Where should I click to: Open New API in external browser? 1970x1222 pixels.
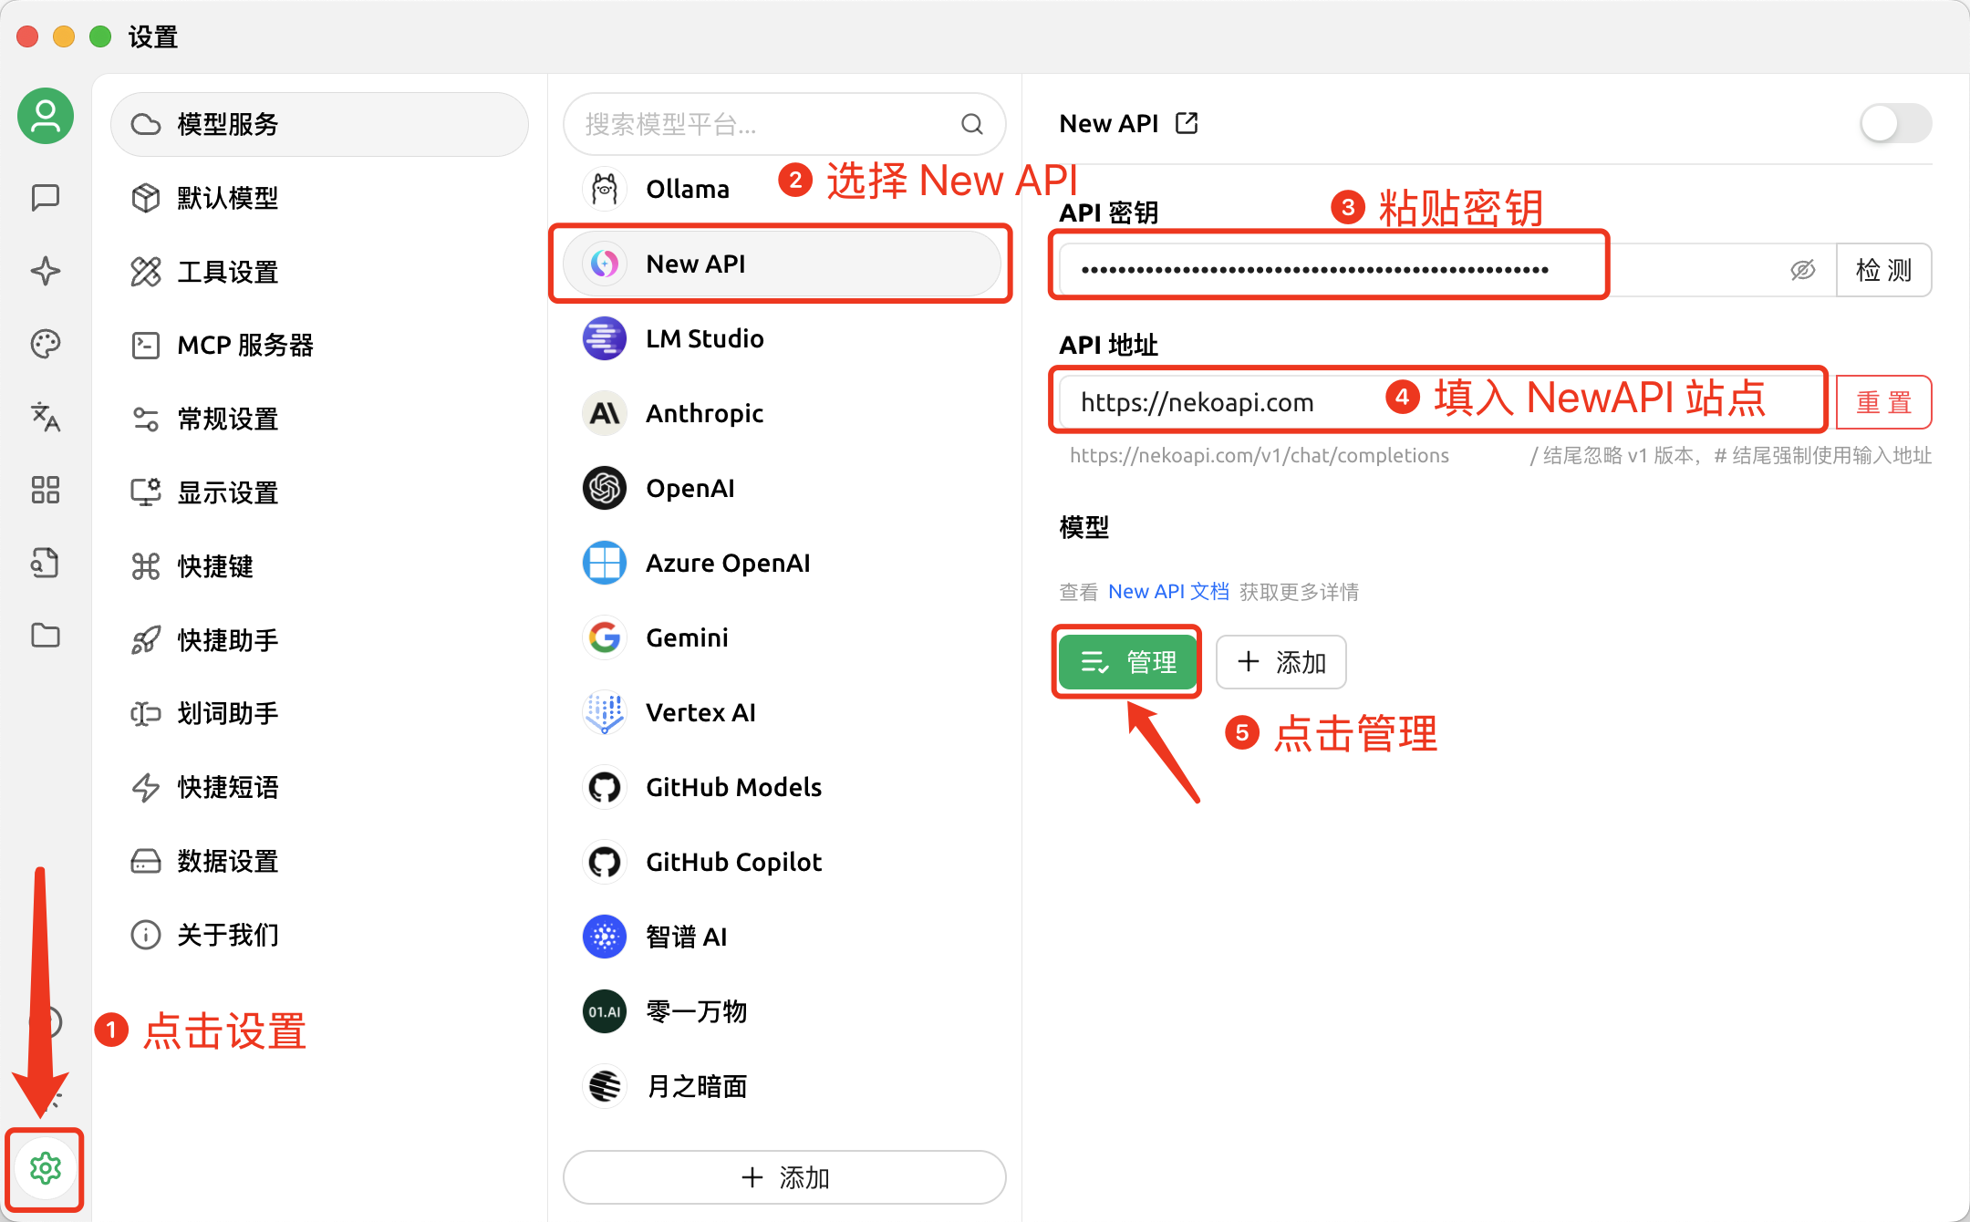(x=1187, y=122)
